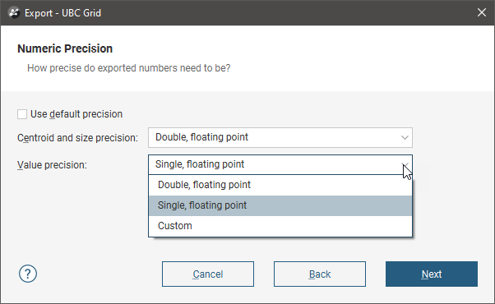
Task: Cancel the export wizard
Action: tap(208, 274)
